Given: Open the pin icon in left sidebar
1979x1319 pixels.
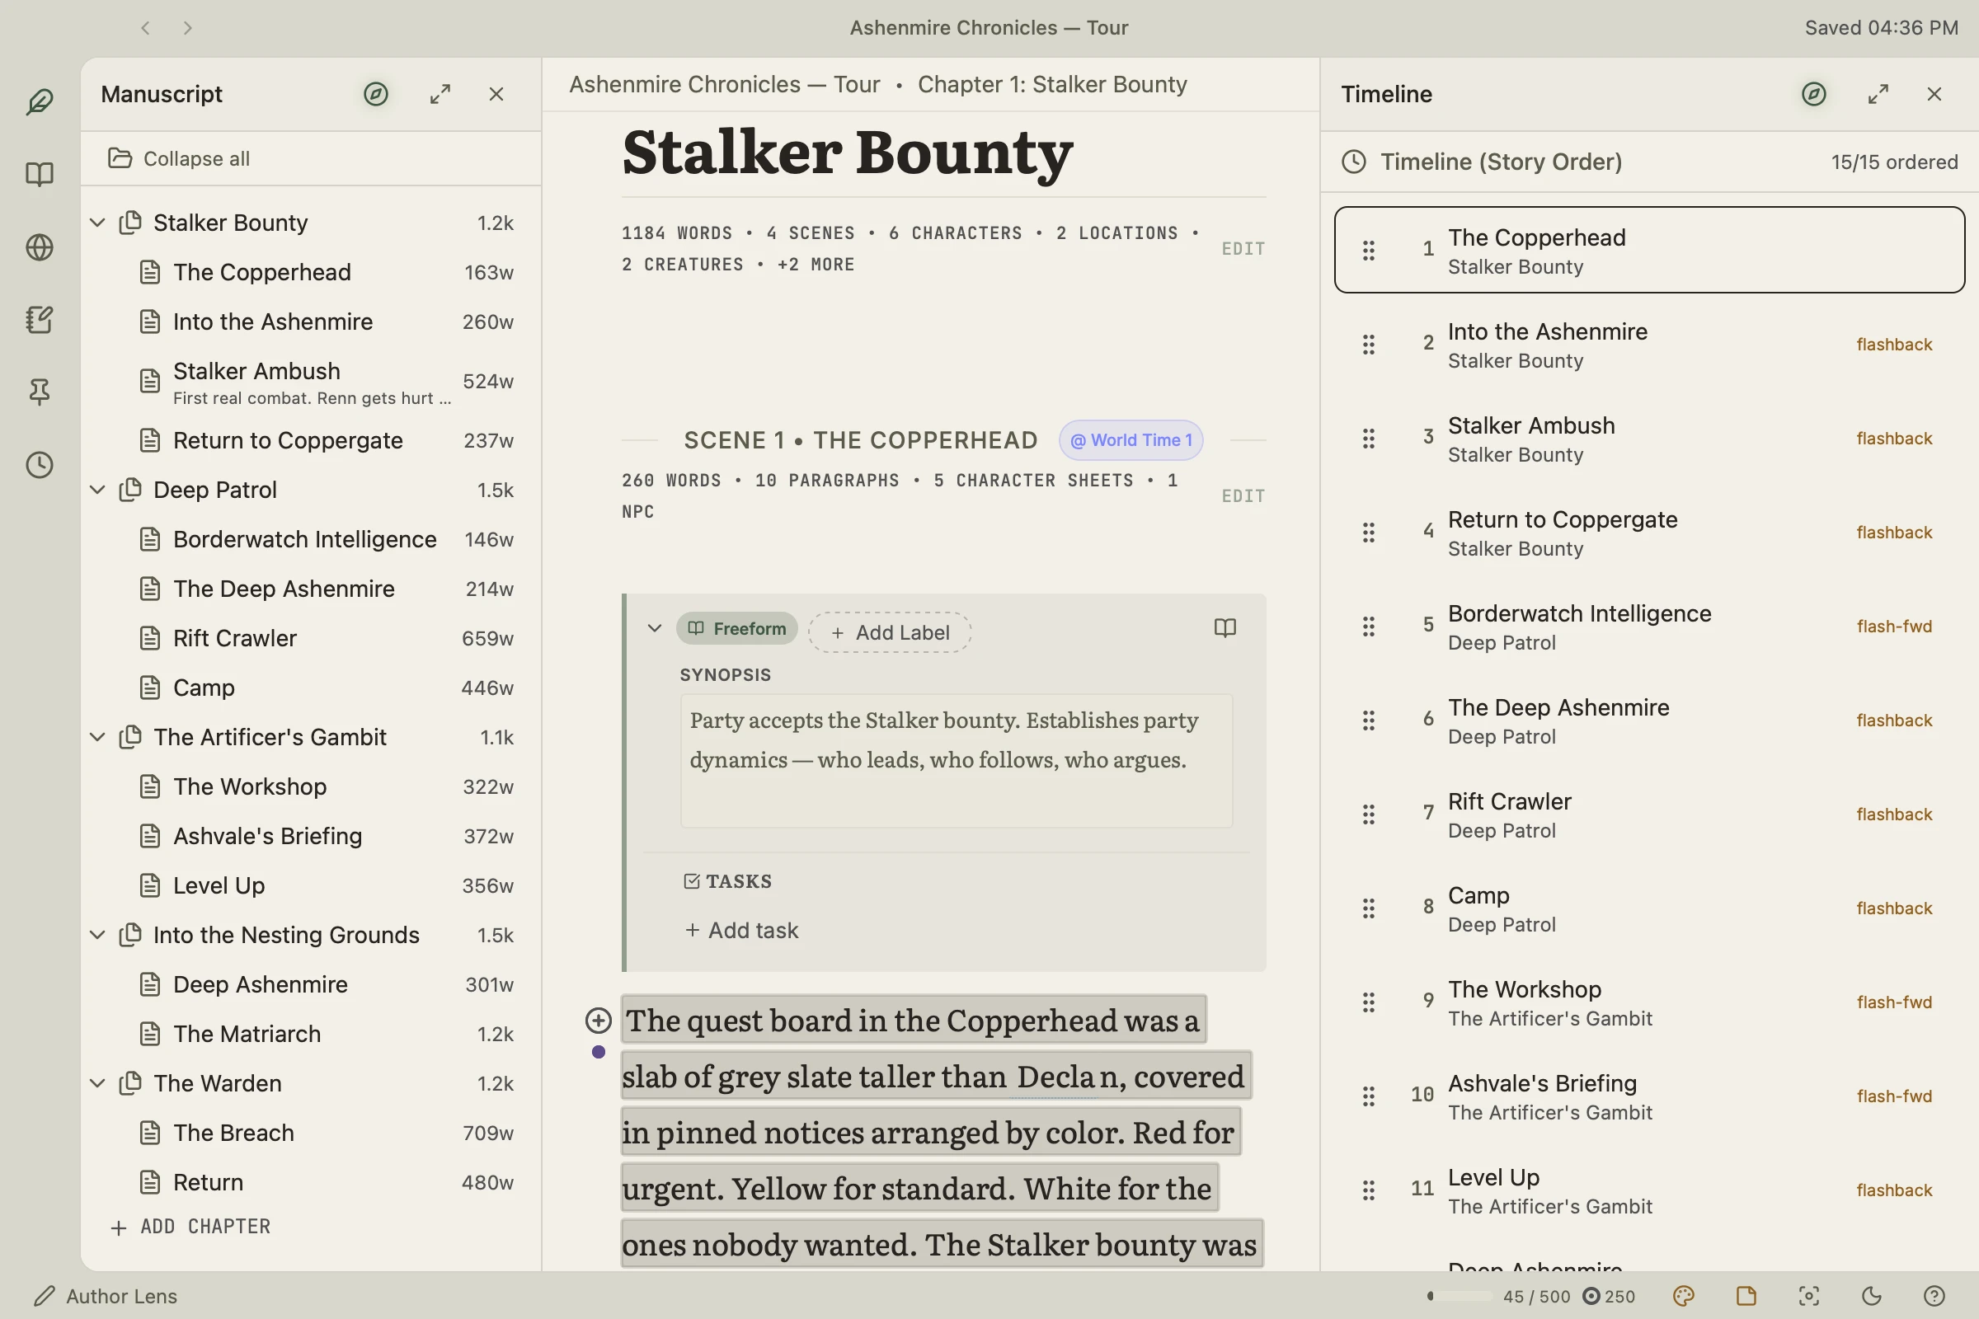Looking at the screenshot, I should pos(40,392).
